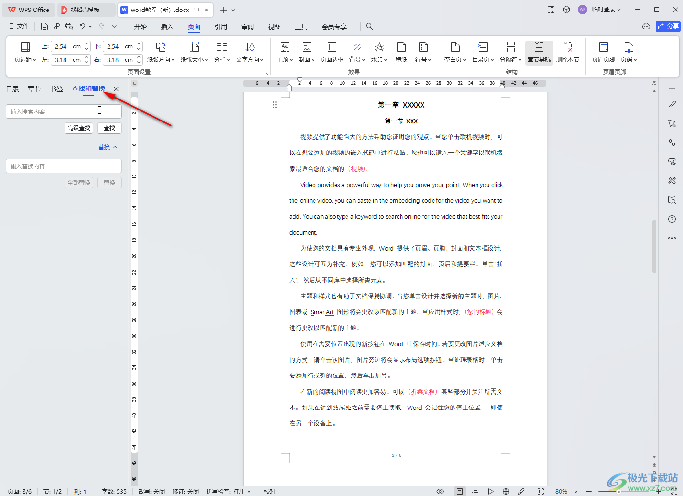Click the Undo arrow icon

click(x=83, y=26)
